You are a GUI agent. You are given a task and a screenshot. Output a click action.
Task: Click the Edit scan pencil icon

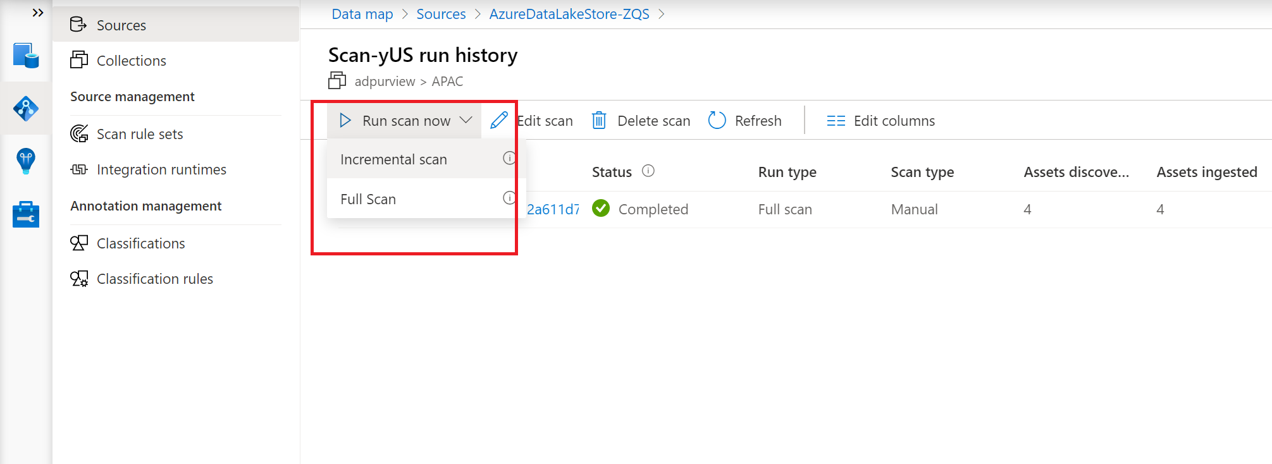(499, 120)
